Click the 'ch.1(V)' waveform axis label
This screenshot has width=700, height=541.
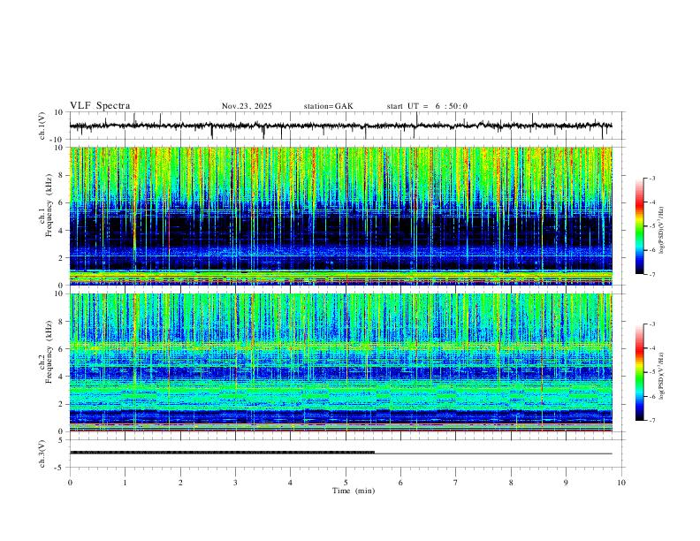(x=42, y=126)
